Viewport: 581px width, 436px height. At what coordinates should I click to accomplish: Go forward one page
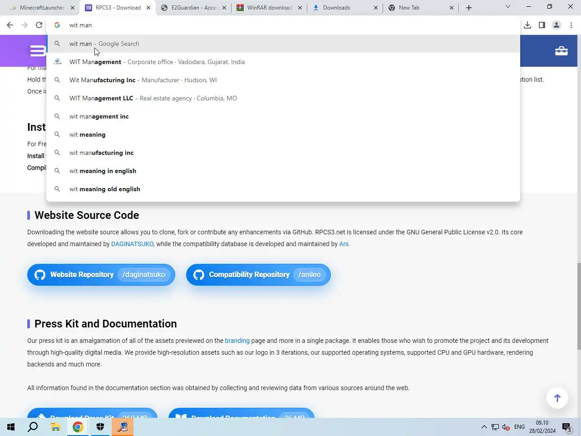click(x=25, y=25)
